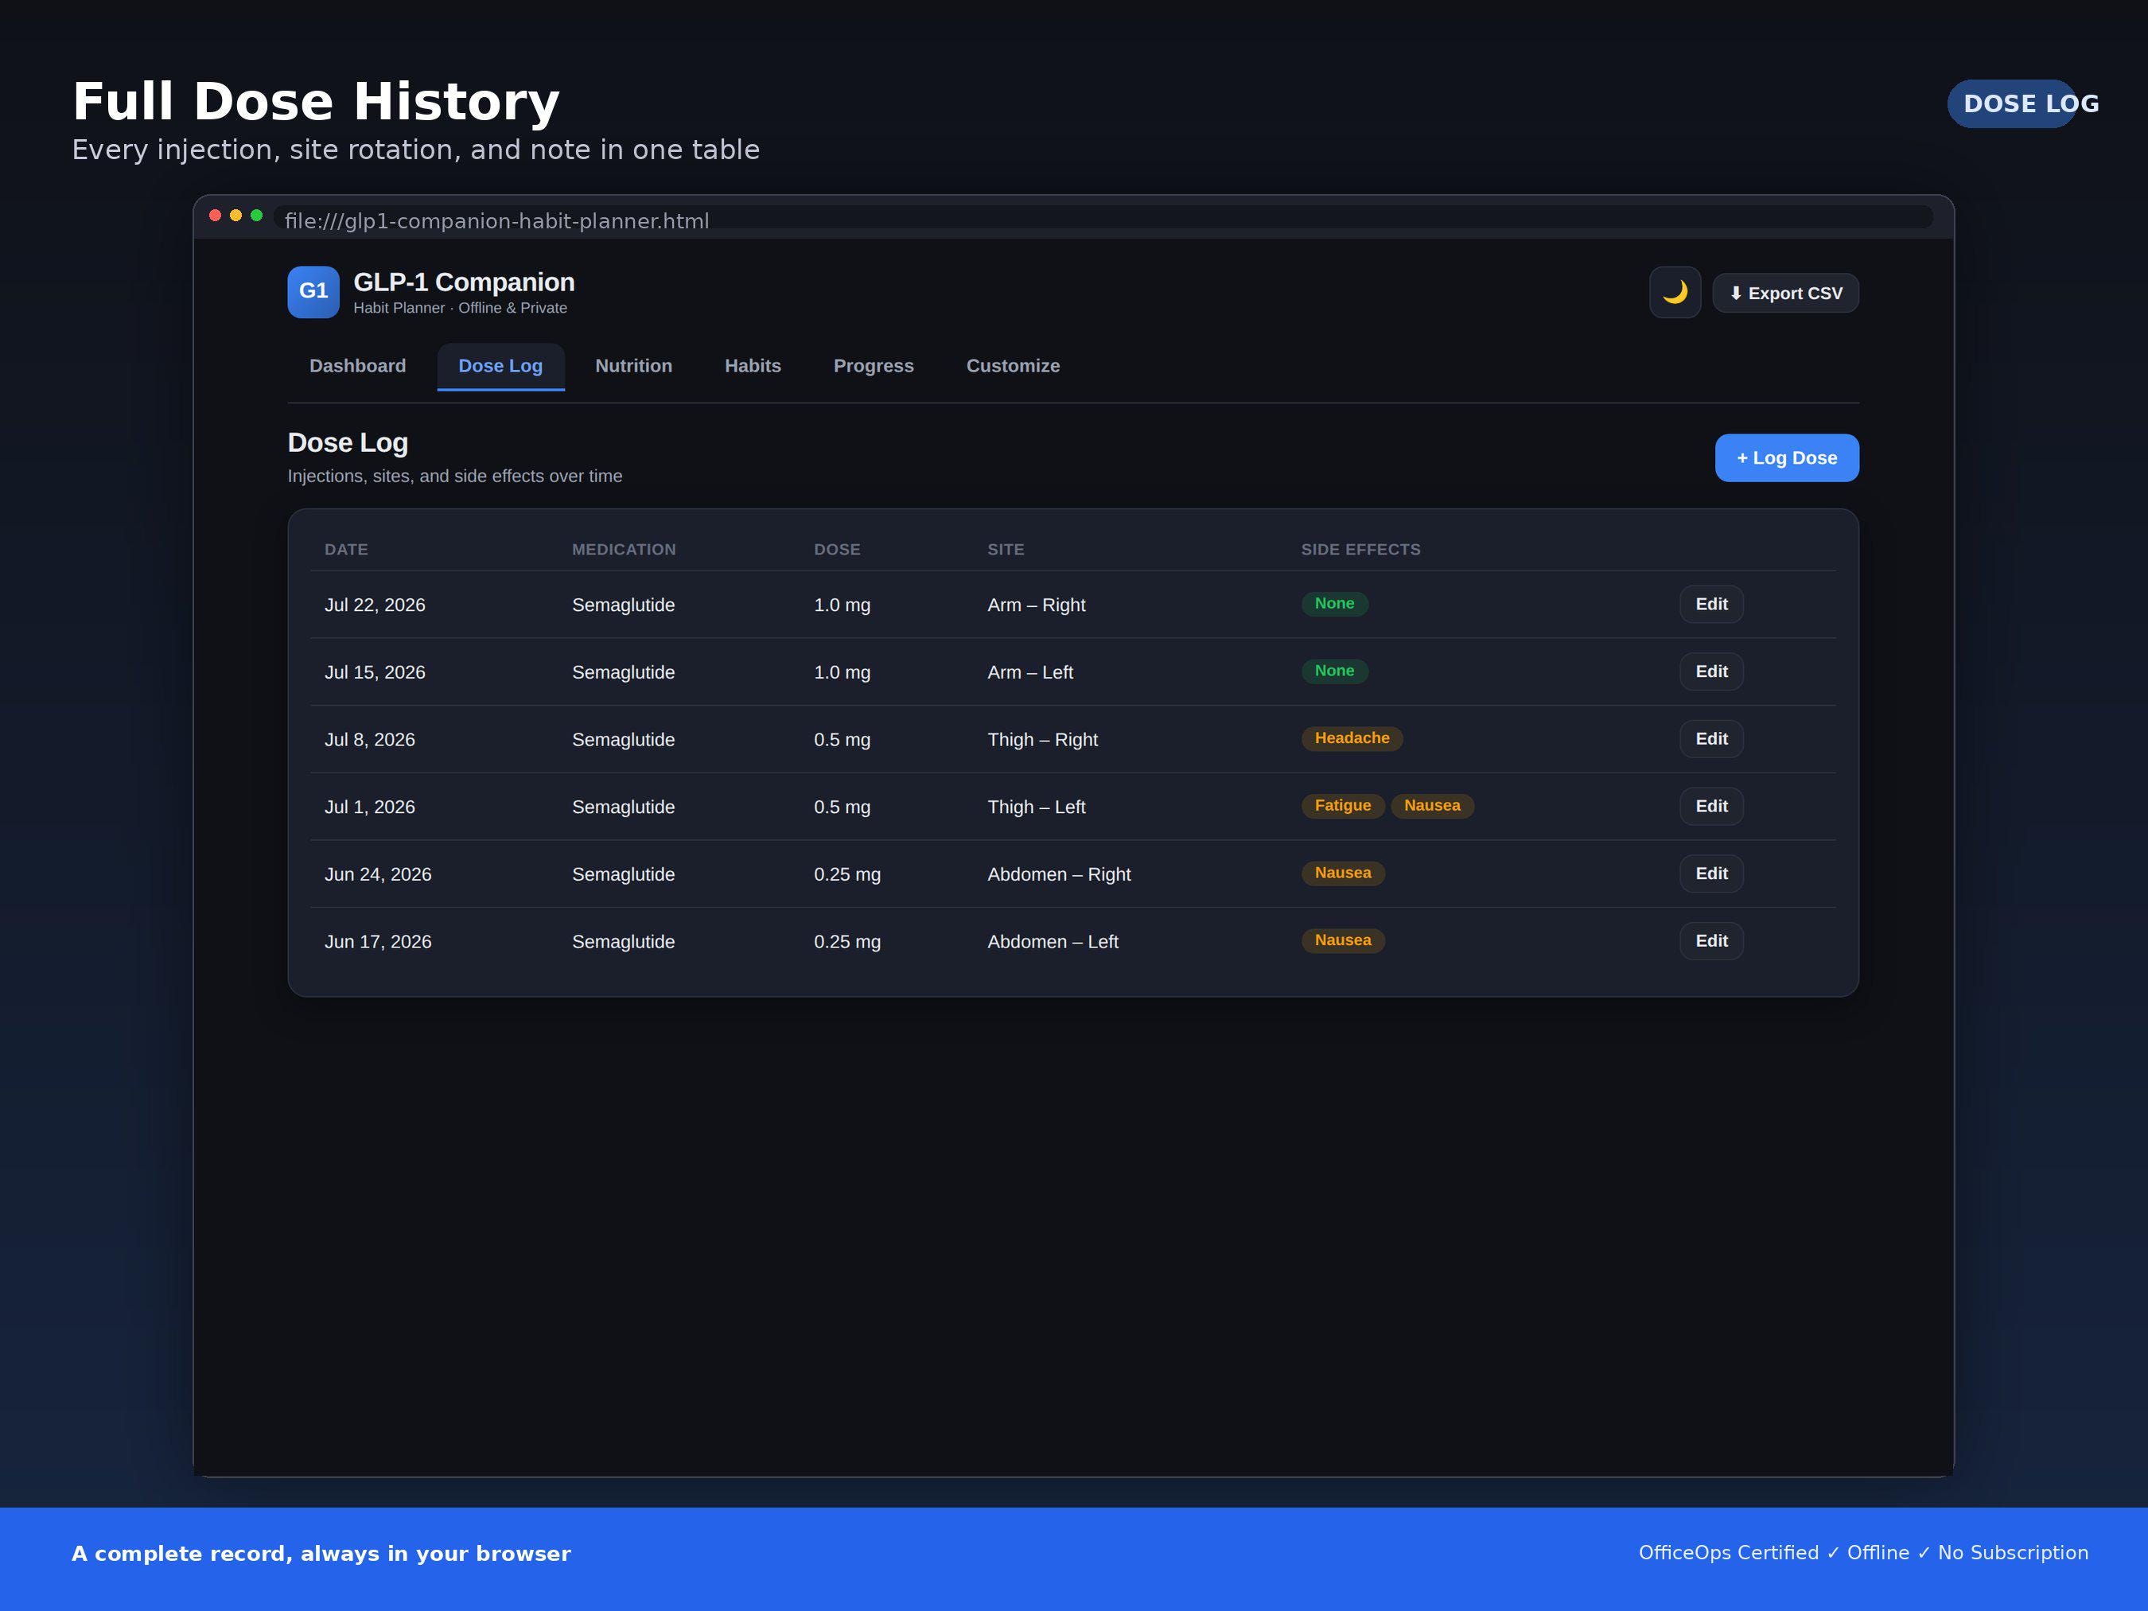The image size is (2148, 1611).
Task: Add a new entry with Log Dose
Action: [1787, 457]
